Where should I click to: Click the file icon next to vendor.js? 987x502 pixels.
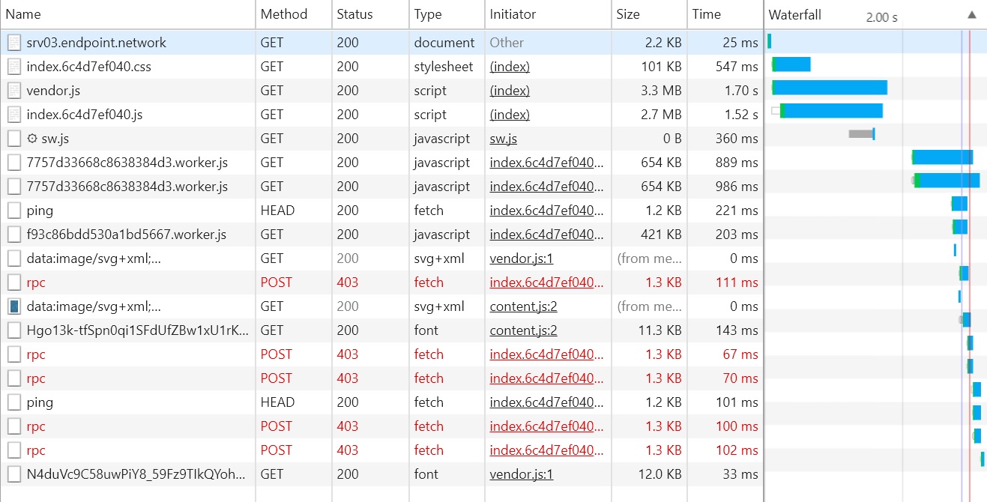tap(13, 91)
